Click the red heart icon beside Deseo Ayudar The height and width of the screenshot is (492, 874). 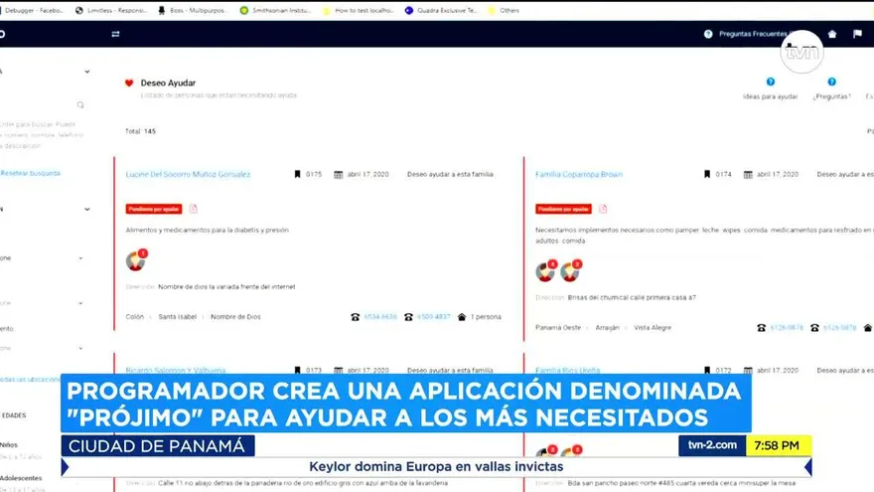click(129, 83)
